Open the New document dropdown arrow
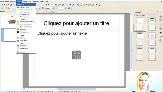This screenshot has width=163, height=92. [4, 5]
